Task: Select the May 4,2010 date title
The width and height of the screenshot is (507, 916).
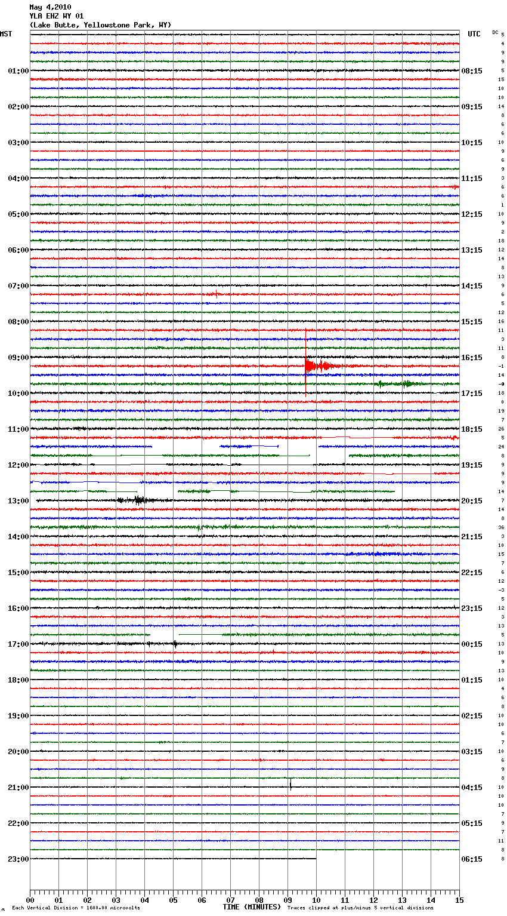Action: 50,7
